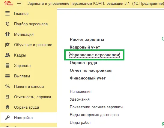Image resolution: width=164 pixels, height=128 pixels.
Task: Open Кадровый учет settings link
Action: tap(85, 47)
